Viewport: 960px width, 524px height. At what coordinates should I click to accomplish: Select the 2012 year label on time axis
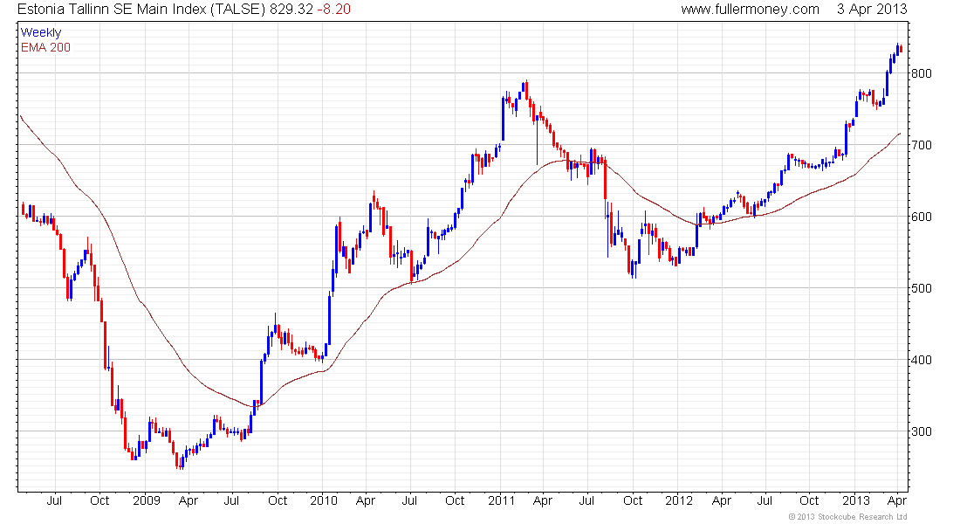678,500
